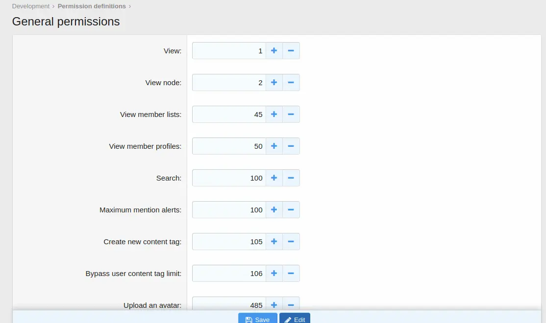Select the View member profiles number field
This screenshot has width=546, height=323.
coord(229,146)
